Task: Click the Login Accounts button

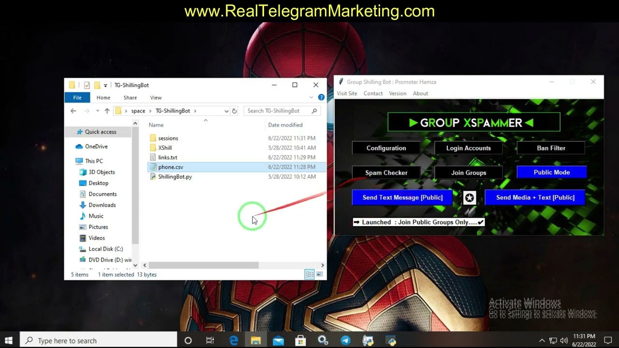Action: pyautogui.click(x=468, y=148)
